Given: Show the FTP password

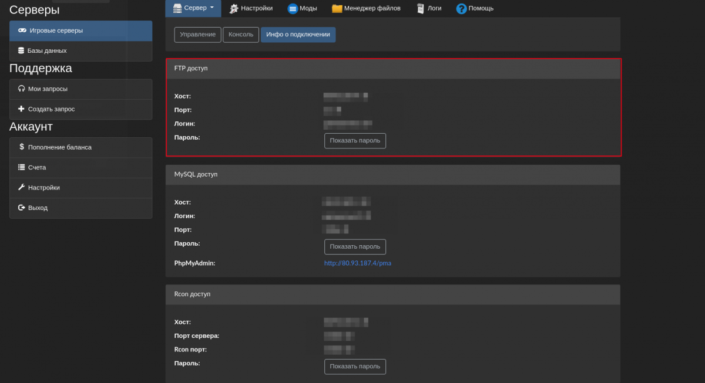Looking at the screenshot, I should click(x=355, y=141).
